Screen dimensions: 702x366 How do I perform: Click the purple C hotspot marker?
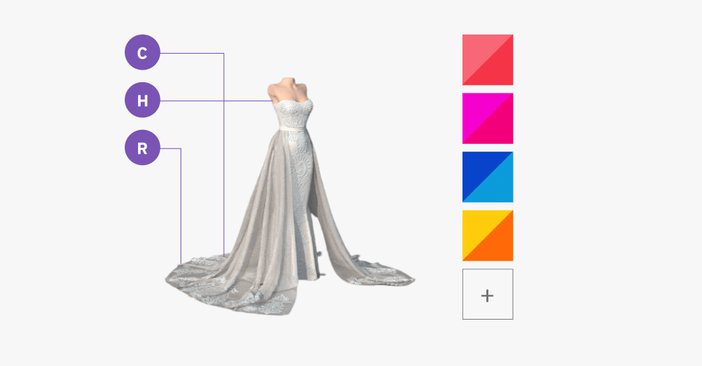coord(142,53)
